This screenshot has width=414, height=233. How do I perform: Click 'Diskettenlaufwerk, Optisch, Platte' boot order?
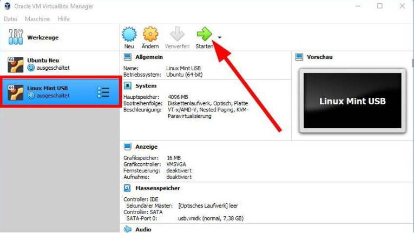click(x=208, y=103)
